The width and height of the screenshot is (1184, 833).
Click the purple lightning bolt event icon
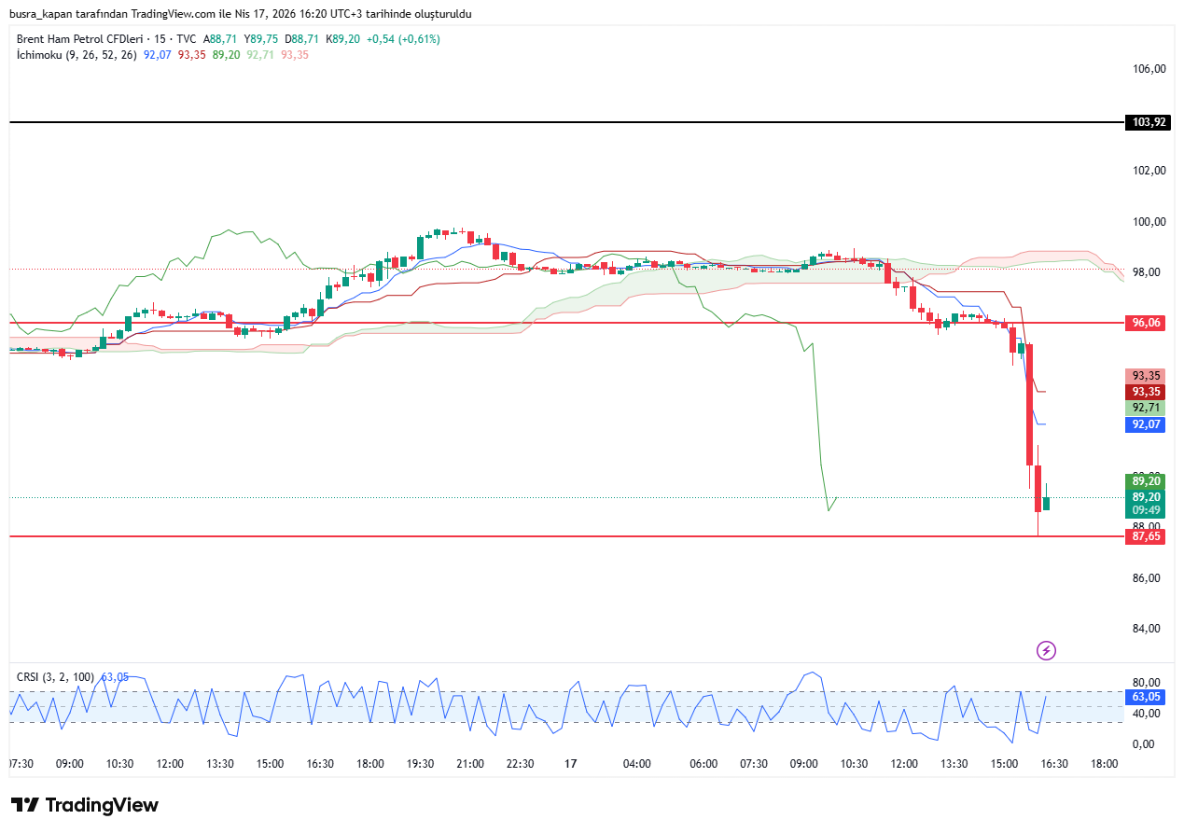pyautogui.click(x=1046, y=650)
